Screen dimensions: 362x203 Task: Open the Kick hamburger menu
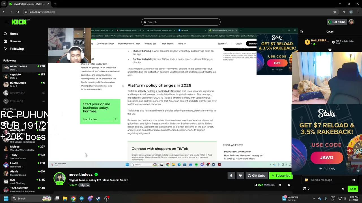pyautogui.click(x=6, y=22)
